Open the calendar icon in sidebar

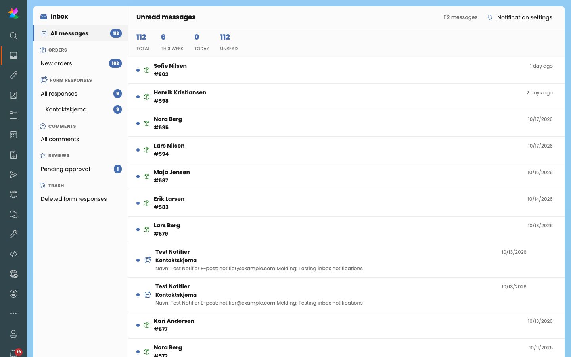click(13, 135)
